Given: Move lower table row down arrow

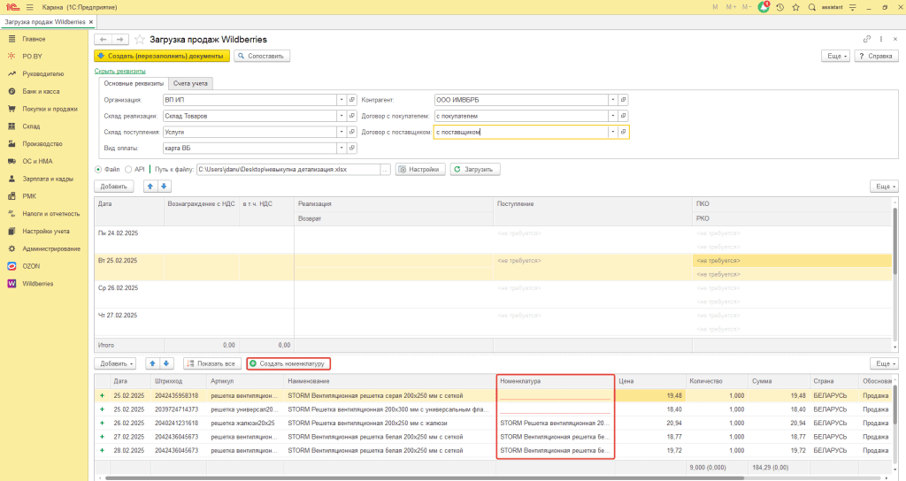Looking at the screenshot, I should tap(165, 363).
